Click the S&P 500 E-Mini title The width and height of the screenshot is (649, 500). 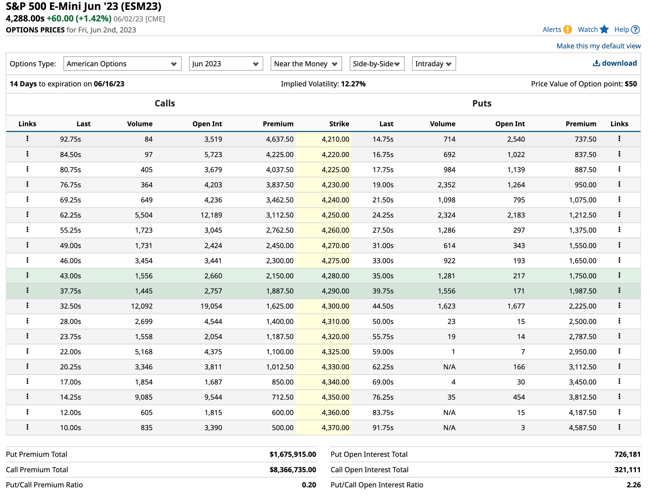(x=84, y=6)
